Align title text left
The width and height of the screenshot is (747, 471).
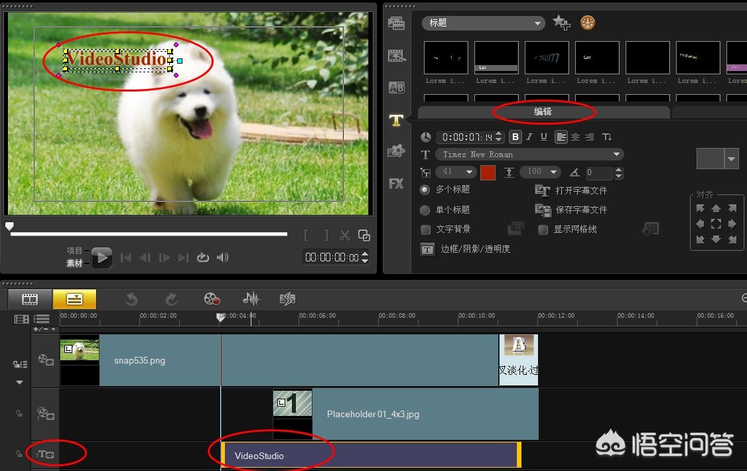click(x=561, y=137)
